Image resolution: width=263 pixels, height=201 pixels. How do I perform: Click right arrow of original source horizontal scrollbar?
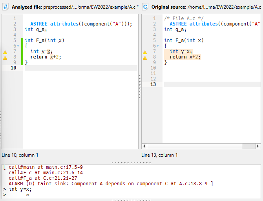pyautogui.click(x=258, y=146)
